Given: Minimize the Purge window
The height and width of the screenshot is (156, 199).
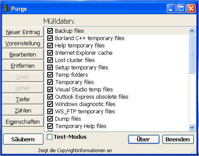Looking at the screenshot, I should pyautogui.click(x=171, y=9).
